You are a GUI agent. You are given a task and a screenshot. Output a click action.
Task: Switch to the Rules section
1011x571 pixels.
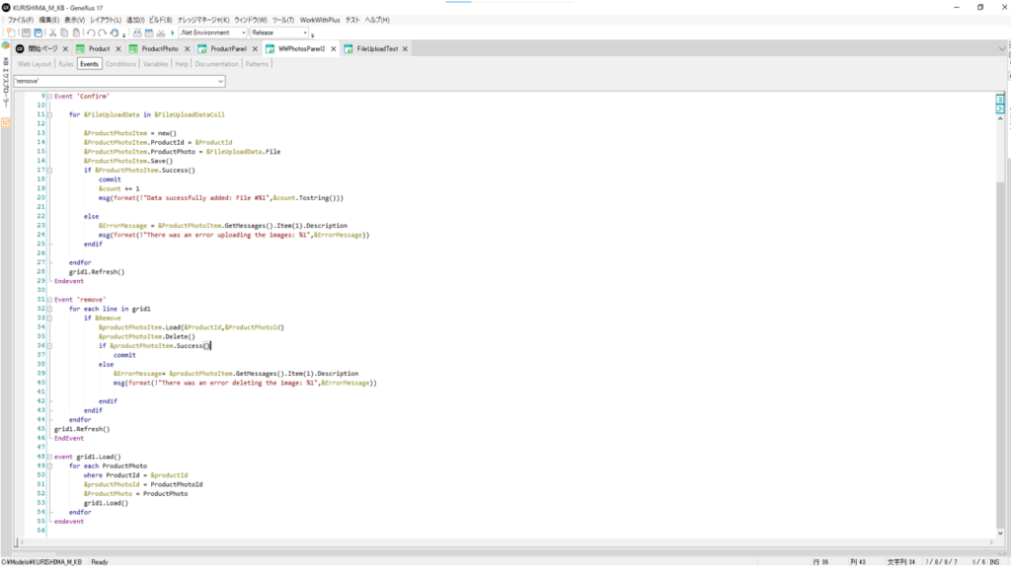pos(66,64)
